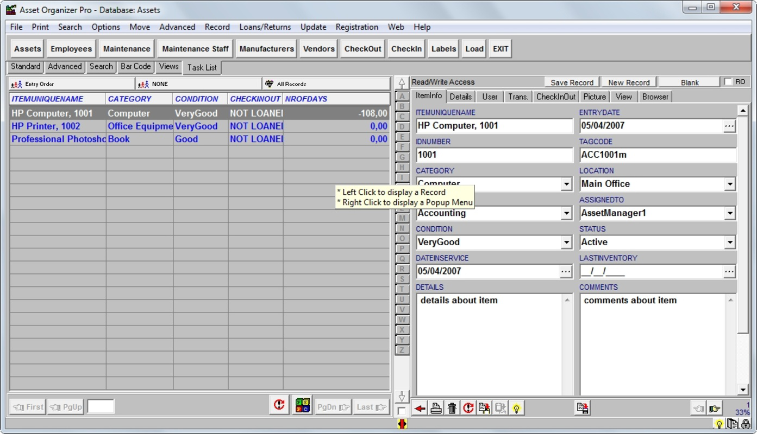Click the red refresh icon beside PgDn

279,405
